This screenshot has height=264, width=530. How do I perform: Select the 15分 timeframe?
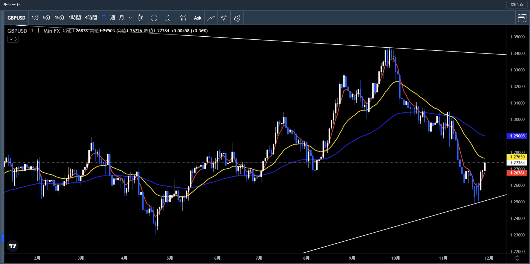point(59,18)
